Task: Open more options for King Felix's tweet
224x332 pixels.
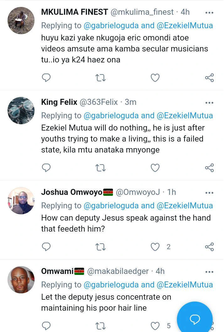Action: coord(209,103)
